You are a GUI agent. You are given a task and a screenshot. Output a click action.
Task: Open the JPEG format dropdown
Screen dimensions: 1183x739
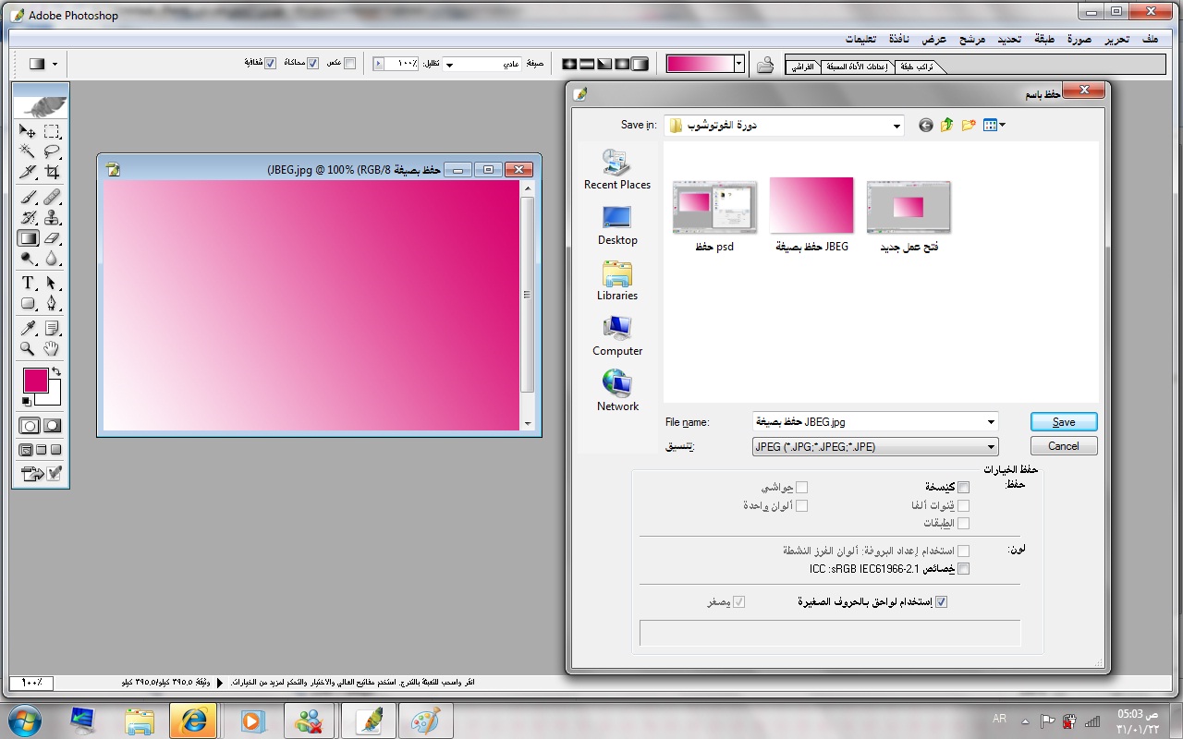(x=991, y=447)
